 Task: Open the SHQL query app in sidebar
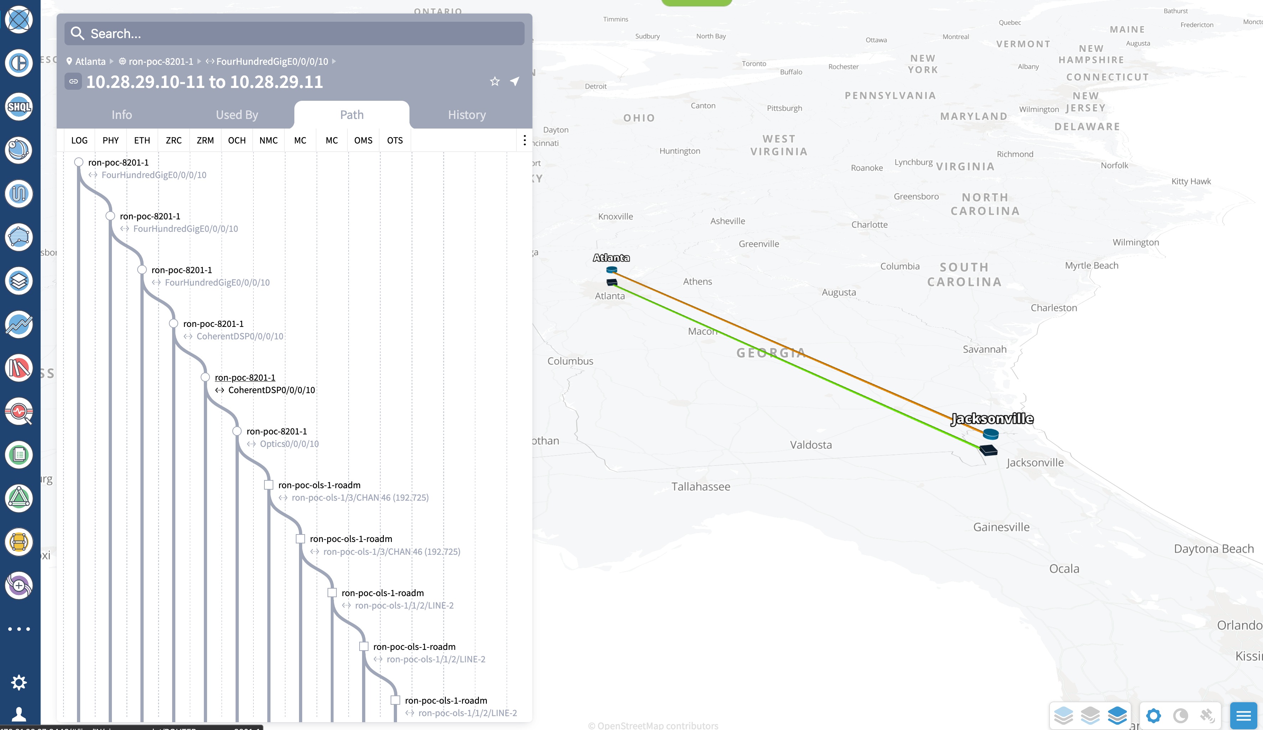pyautogui.click(x=19, y=106)
